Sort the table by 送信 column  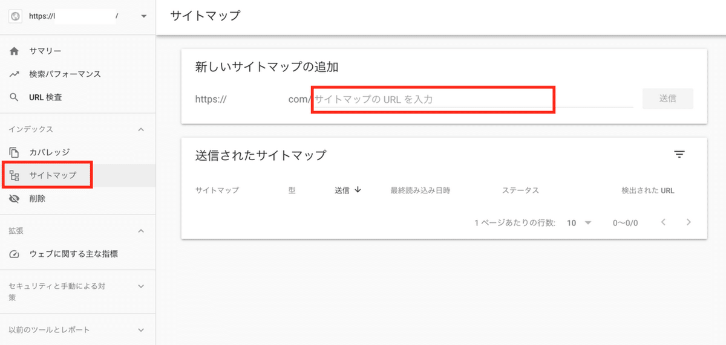(347, 190)
